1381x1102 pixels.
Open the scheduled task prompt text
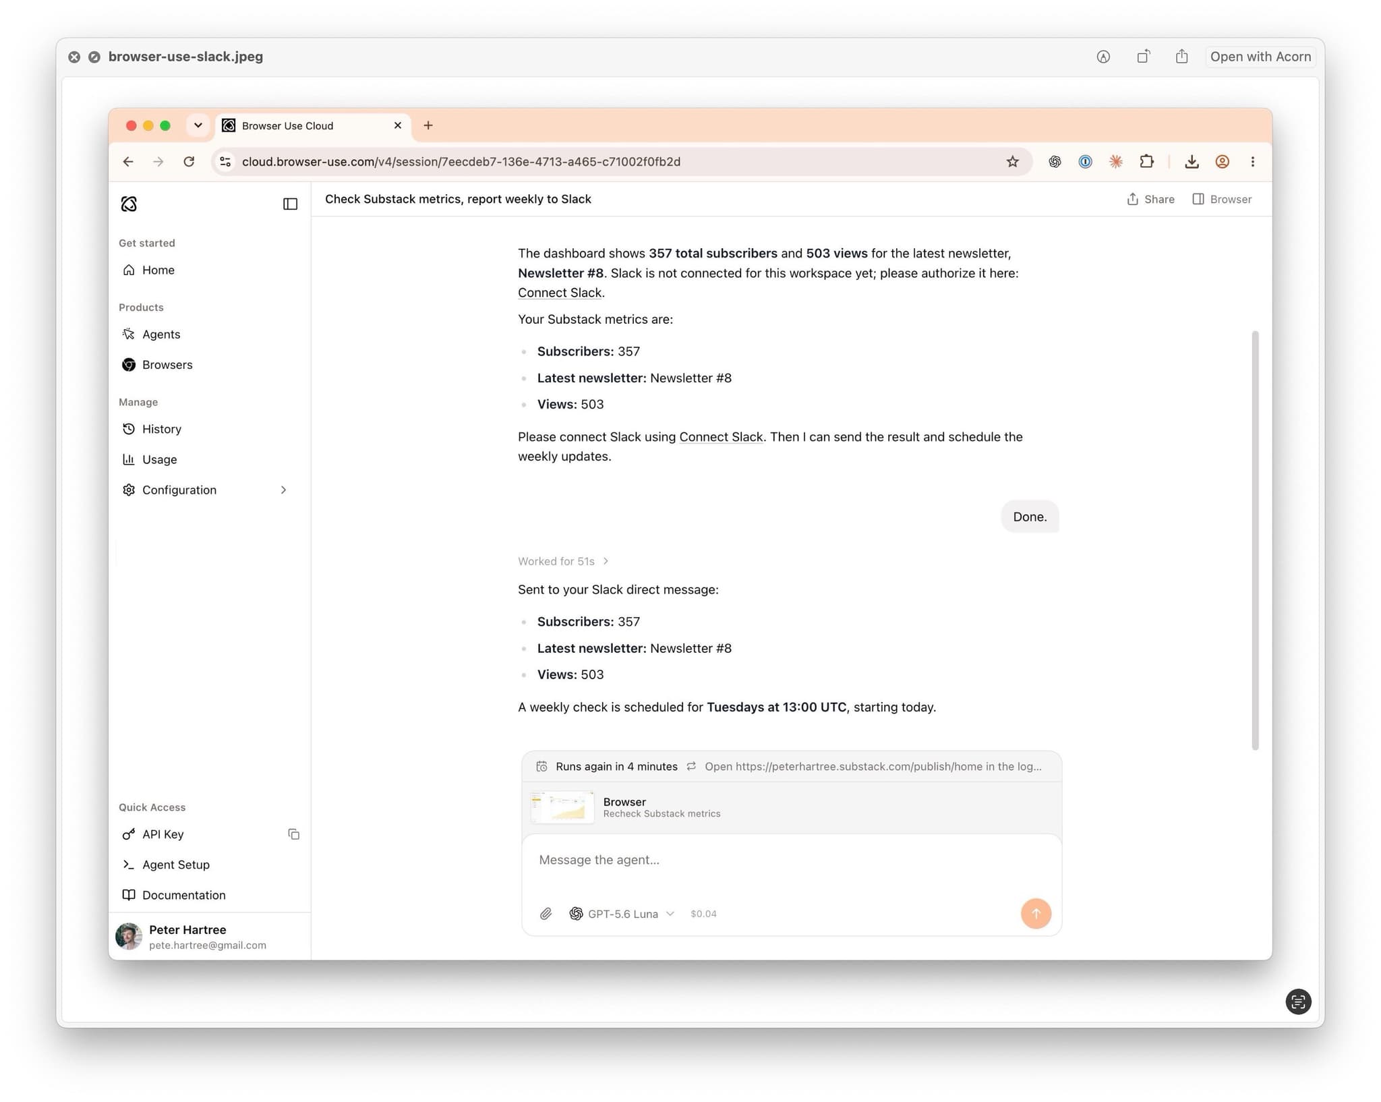click(873, 766)
